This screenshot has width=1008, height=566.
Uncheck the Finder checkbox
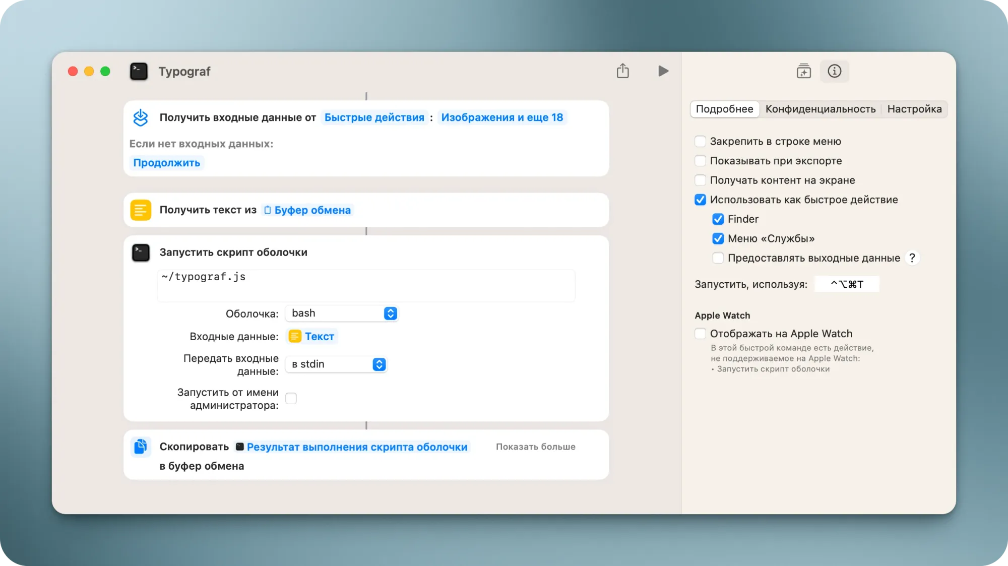(x=718, y=219)
